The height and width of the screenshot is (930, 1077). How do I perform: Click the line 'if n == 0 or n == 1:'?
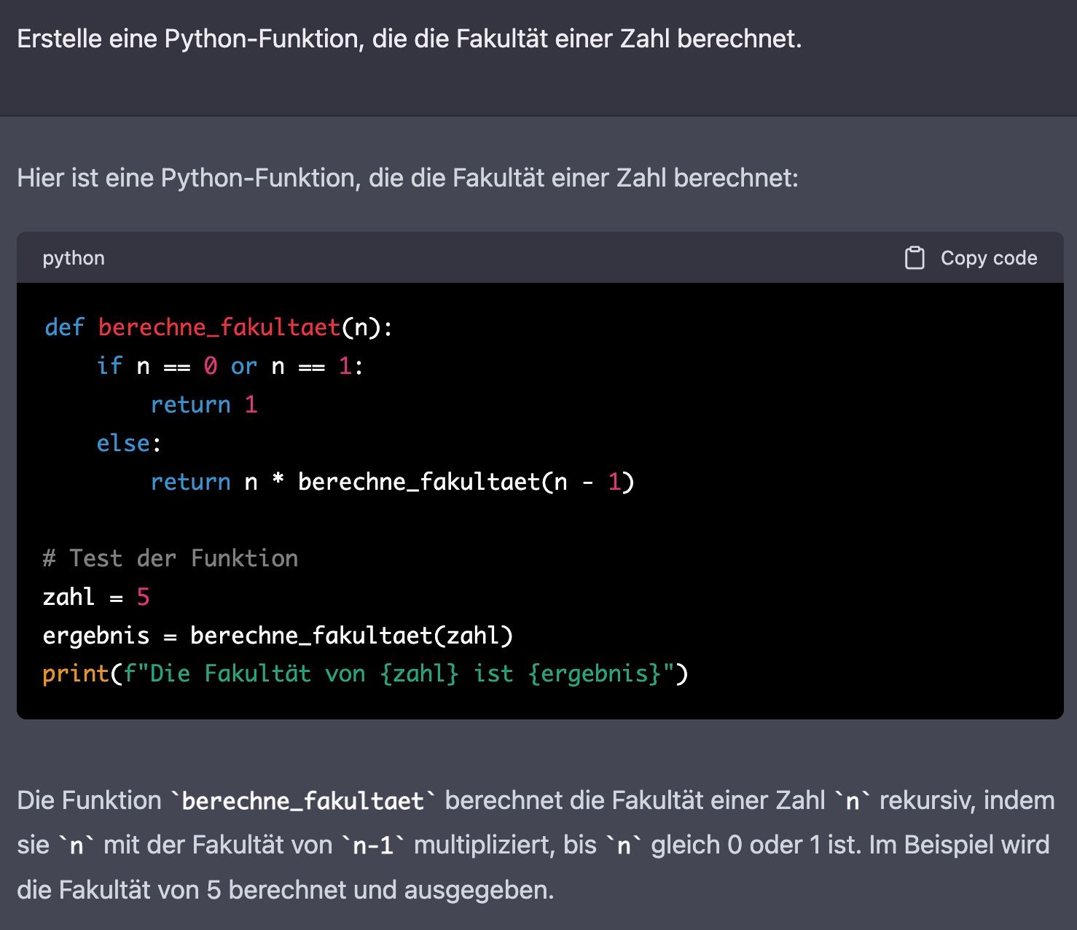[230, 366]
